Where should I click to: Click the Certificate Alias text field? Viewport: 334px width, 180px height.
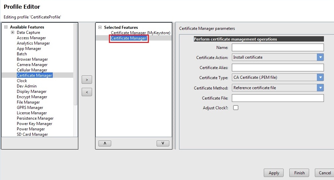point(278,68)
